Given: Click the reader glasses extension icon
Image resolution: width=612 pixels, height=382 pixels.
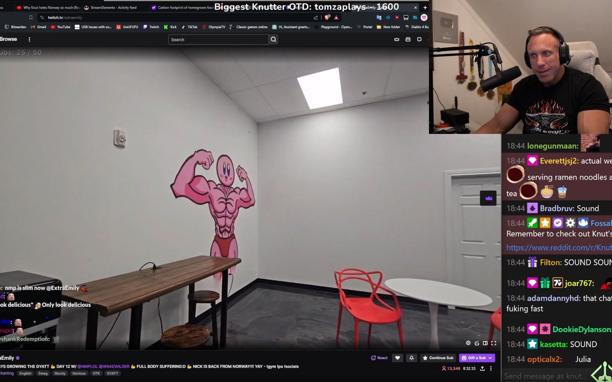Looking at the screenshot, I should tap(406, 18).
